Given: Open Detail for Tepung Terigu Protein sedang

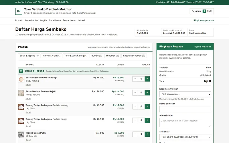Looking at the screenshot, I should [28, 112].
